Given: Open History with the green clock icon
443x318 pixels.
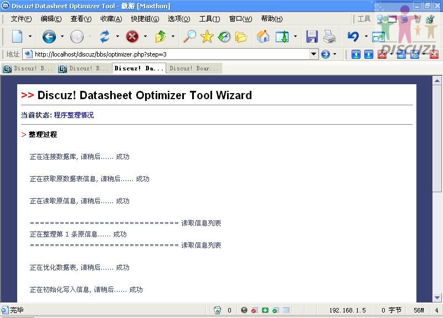Looking at the screenshot, I should (224, 37).
